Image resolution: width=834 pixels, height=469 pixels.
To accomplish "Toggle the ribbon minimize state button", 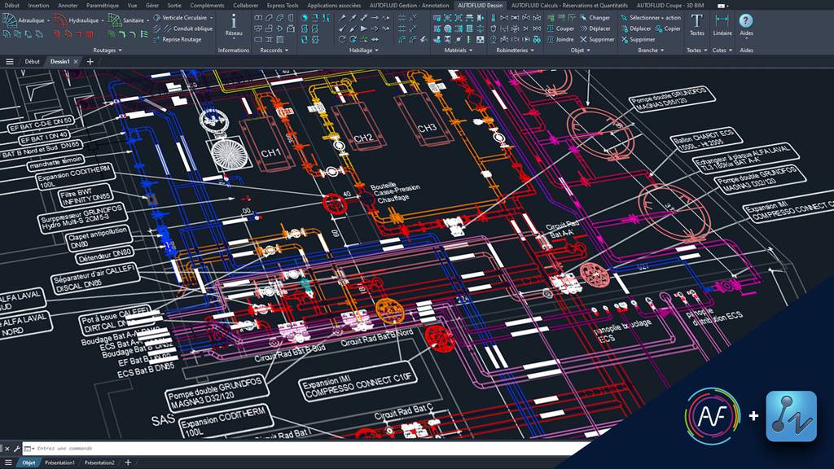I will [722, 6].
